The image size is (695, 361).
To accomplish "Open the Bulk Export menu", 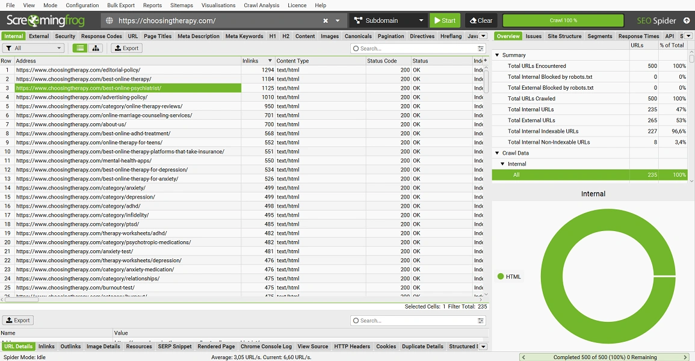I will click(x=121, y=5).
